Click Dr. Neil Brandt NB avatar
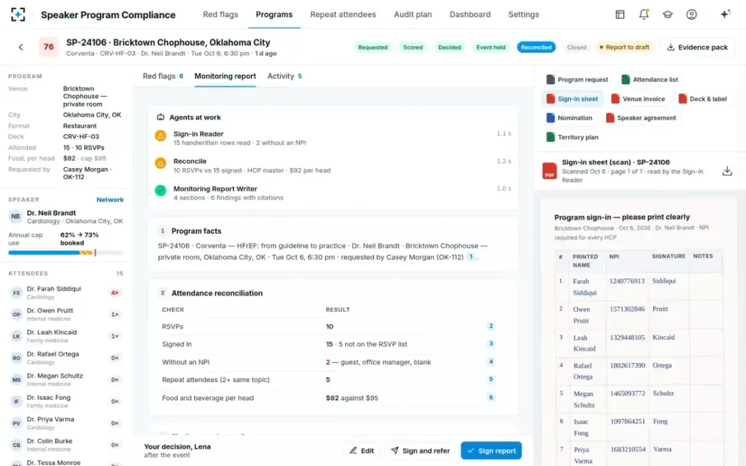Viewport: 746px width, 466px height. 16,217
